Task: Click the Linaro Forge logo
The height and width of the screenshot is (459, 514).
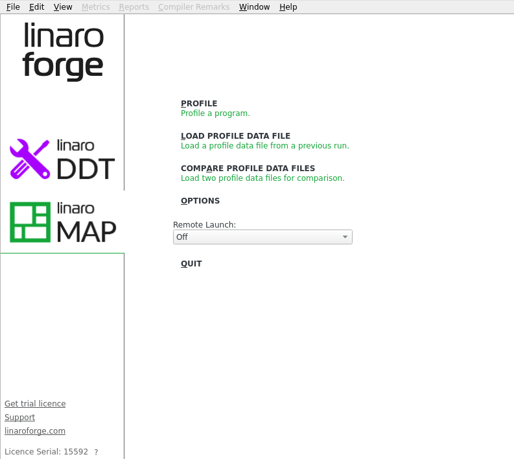Action: (x=63, y=51)
